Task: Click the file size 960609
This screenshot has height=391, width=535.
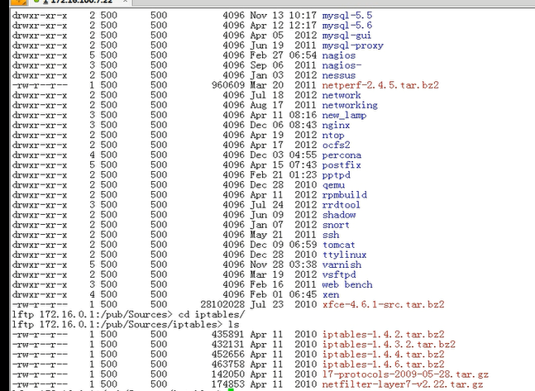Action: (228, 85)
